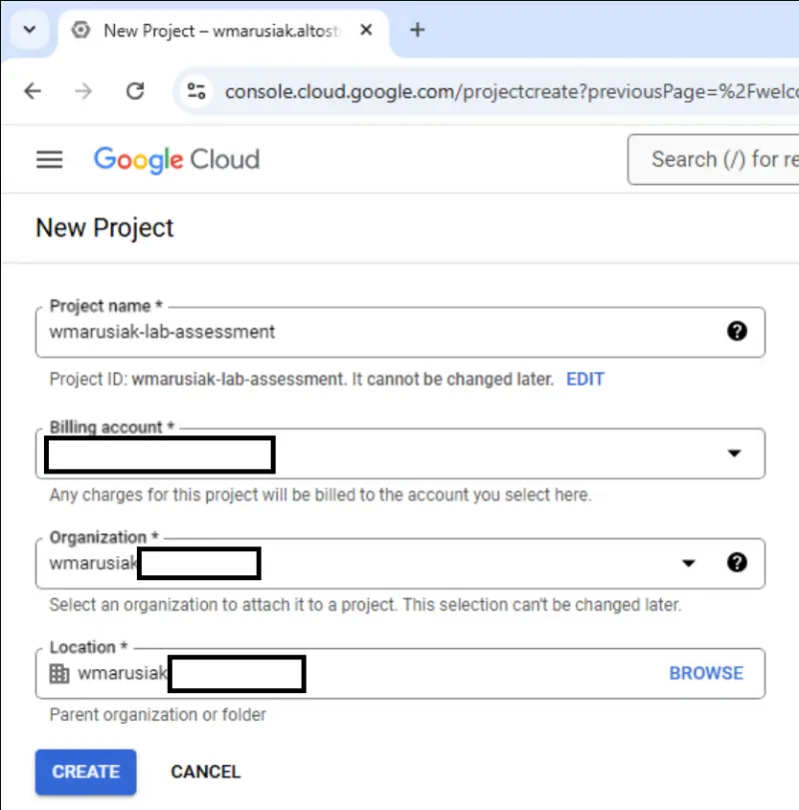
Task: Click the Google Cloud logo
Action: click(x=176, y=159)
